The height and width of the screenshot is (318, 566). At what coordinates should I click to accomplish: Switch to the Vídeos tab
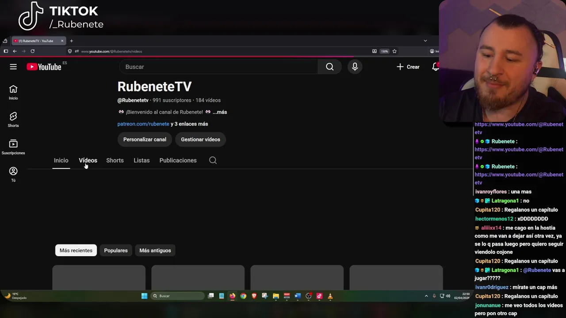(x=88, y=160)
